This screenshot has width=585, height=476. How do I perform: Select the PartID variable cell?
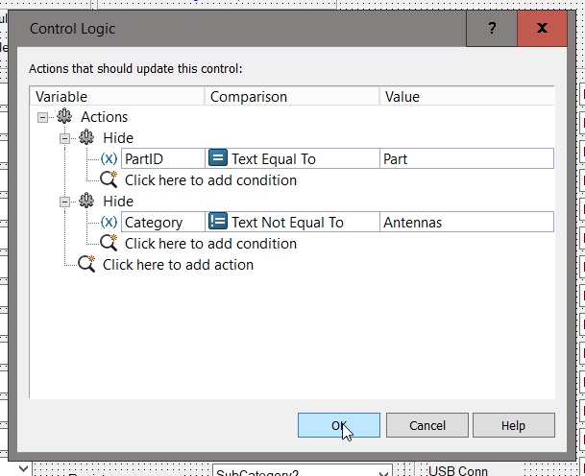(x=163, y=158)
